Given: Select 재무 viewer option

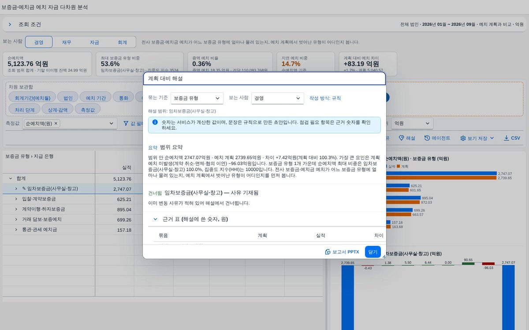Looking at the screenshot, I should click(x=67, y=42).
